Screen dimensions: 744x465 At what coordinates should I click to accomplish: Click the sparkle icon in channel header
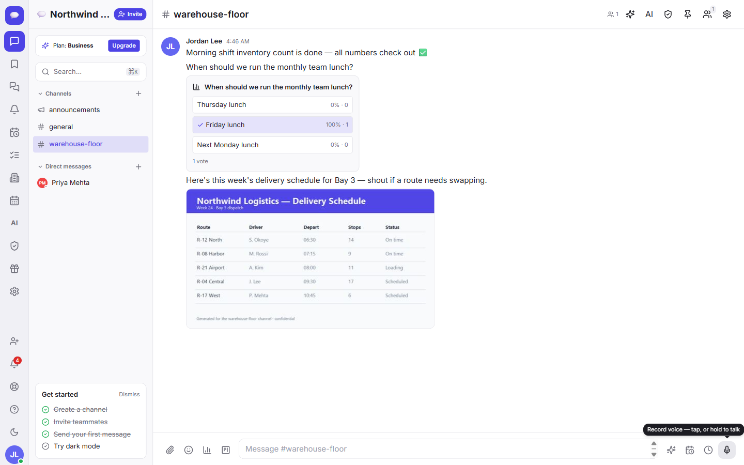pyautogui.click(x=630, y=14)
